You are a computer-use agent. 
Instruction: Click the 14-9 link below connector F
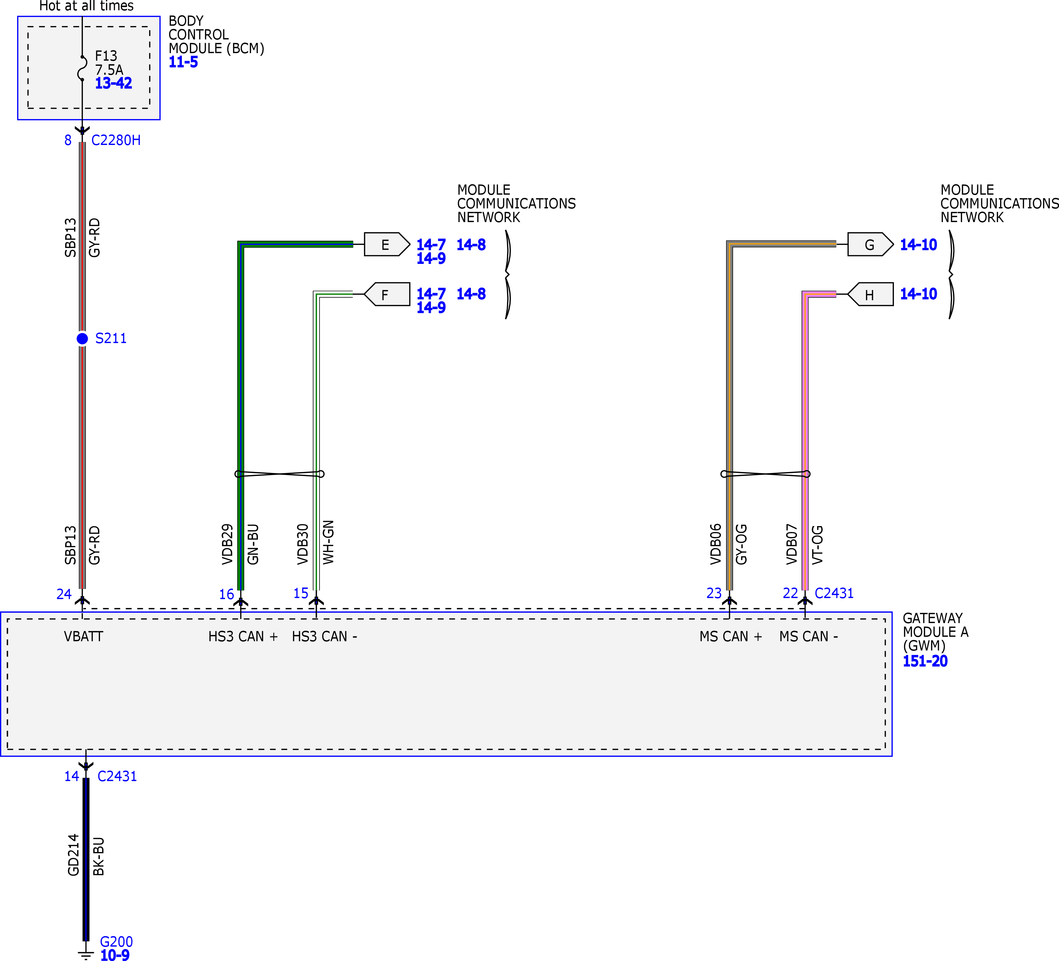click(431, 307)
